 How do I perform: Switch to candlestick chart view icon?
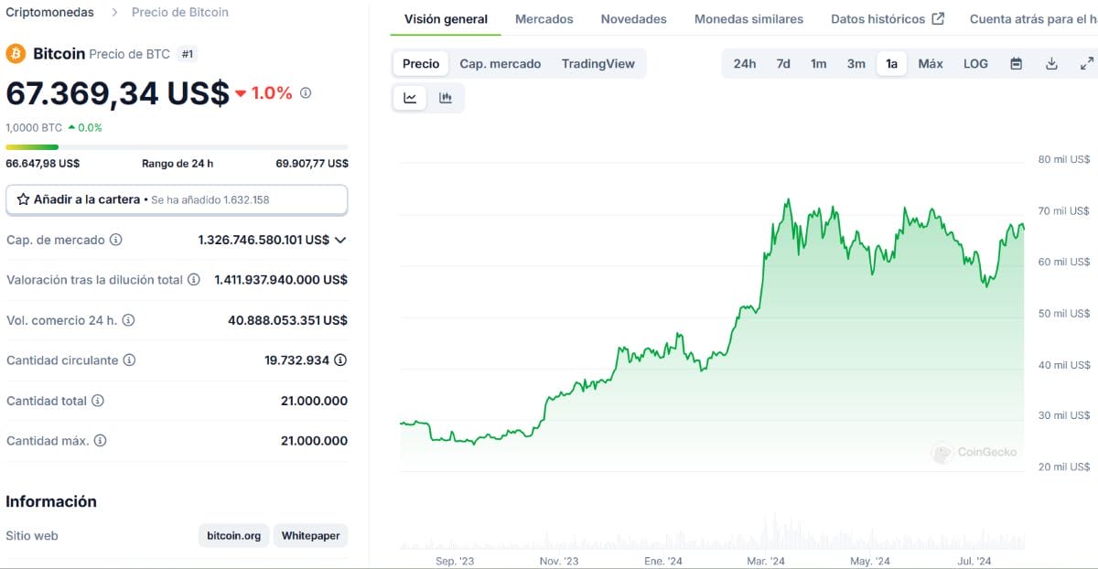446,98
